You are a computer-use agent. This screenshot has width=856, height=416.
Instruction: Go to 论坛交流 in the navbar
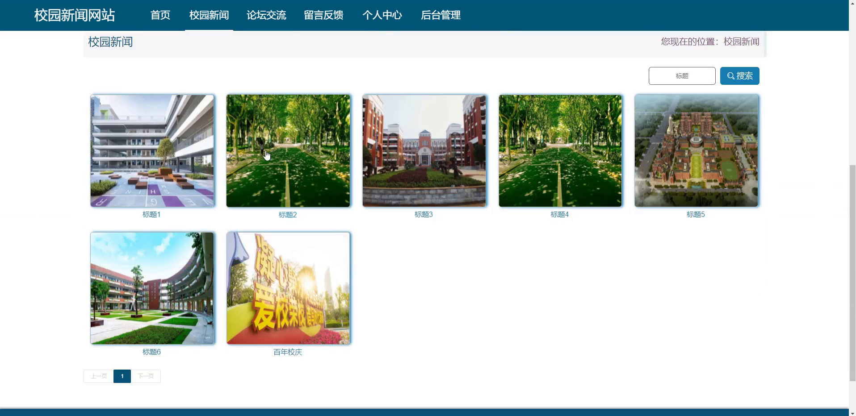[266, 15]
